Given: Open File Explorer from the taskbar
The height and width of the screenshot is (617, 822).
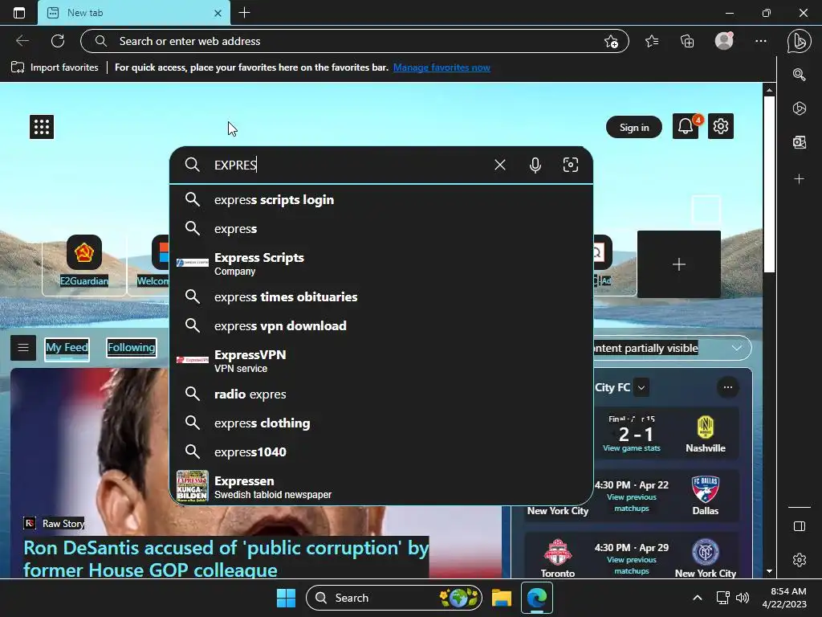Looking at the screenshot, I should click(501, 598).
